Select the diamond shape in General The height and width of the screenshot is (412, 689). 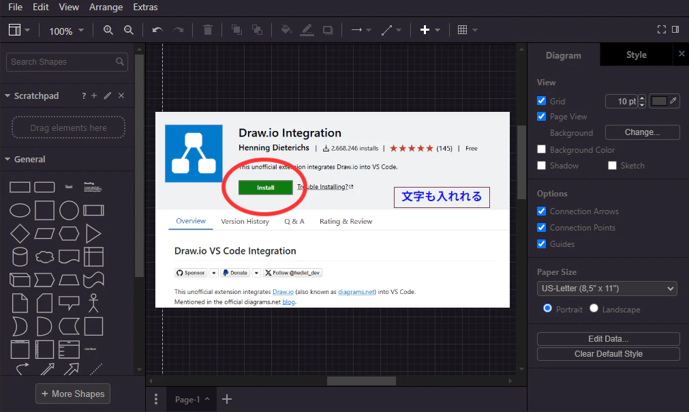[x=20, y=233]
